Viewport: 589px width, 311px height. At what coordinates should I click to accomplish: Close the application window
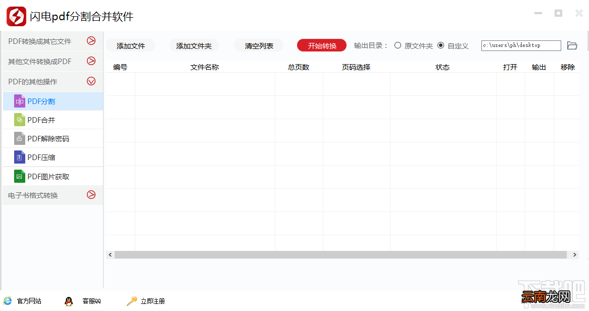click(579, 13)
